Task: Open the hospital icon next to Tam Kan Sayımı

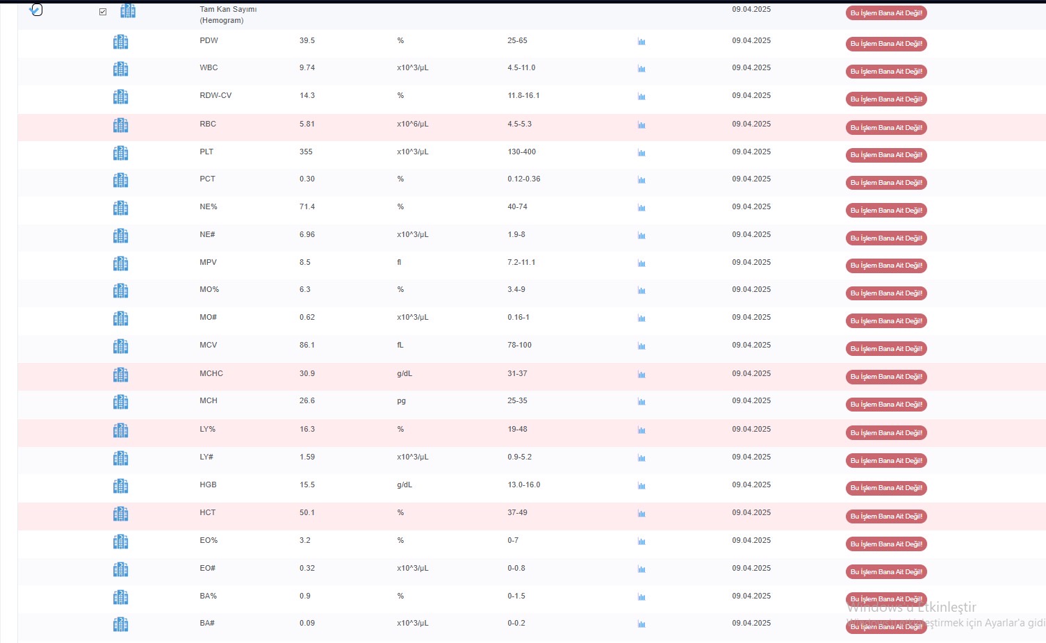Action: pos(128,10)
